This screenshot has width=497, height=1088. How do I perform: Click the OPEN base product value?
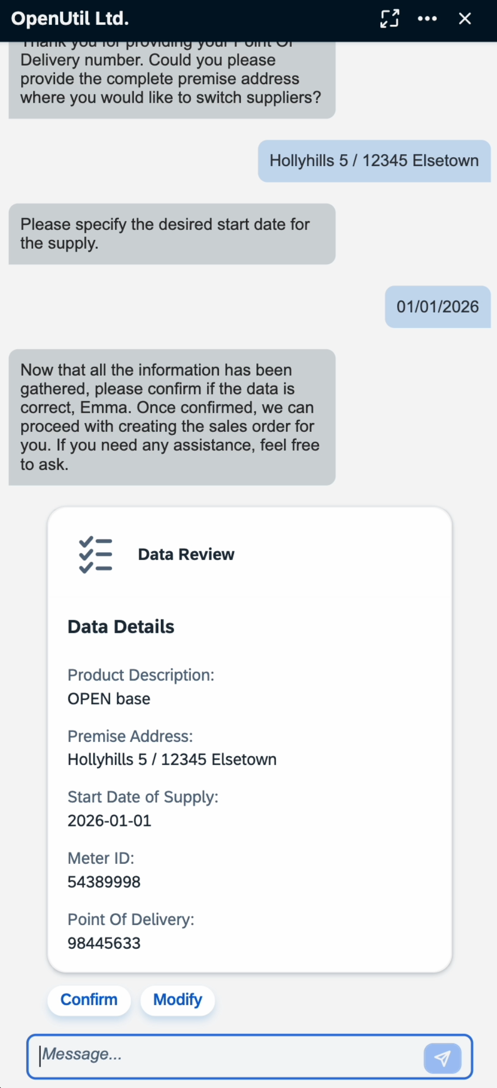click(x=109, y=699)
